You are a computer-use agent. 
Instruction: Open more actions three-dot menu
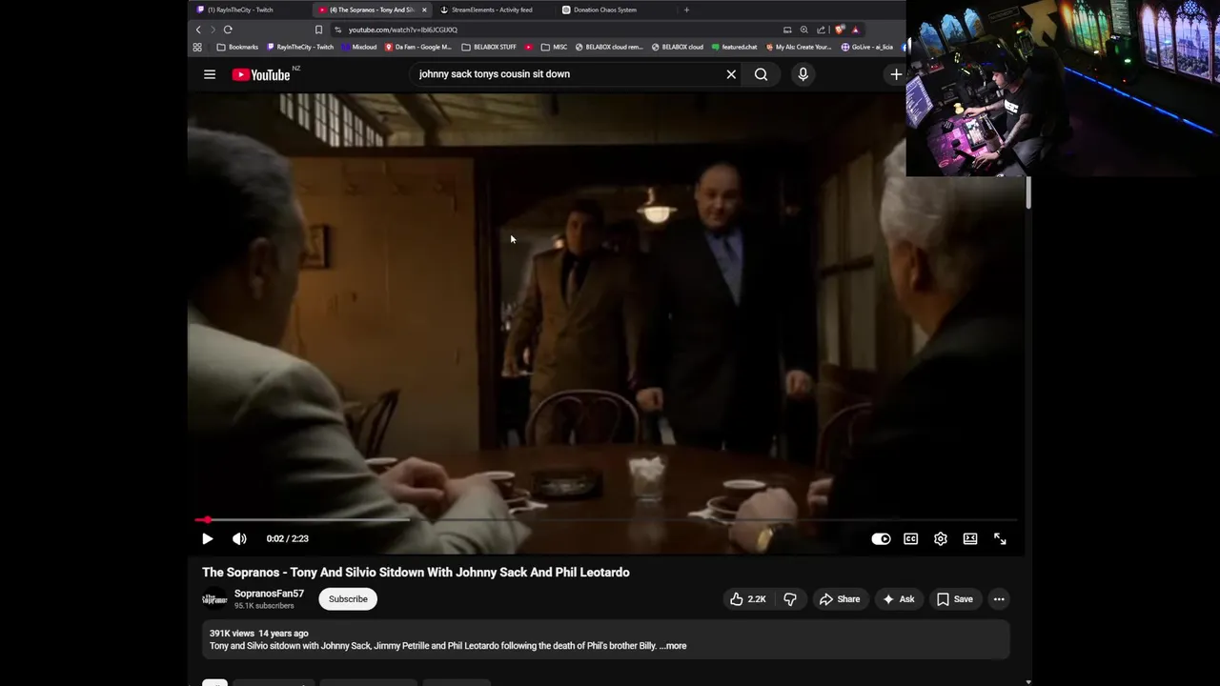[999, 599]
